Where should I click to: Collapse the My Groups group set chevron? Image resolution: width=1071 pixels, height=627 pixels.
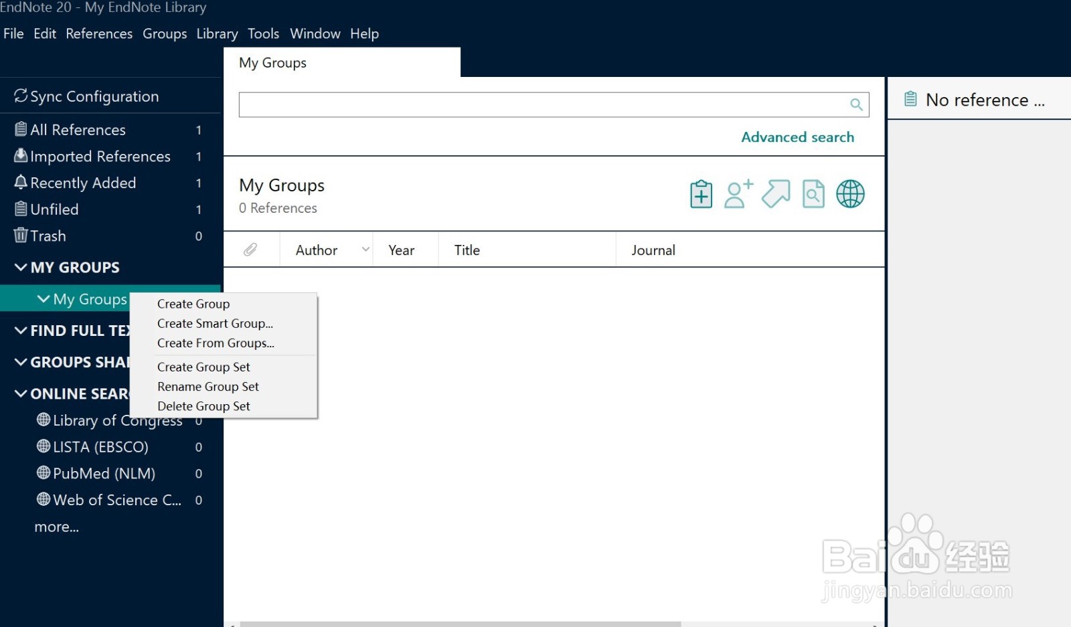pos(44,298)
